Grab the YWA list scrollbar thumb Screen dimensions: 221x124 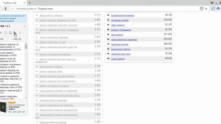click(x=26, y=46)
